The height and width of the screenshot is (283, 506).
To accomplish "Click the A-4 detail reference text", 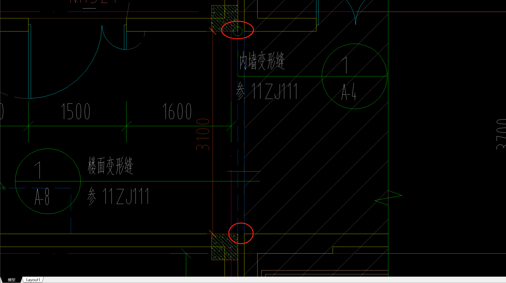I will pyautogui.click(x=349, y=92).
